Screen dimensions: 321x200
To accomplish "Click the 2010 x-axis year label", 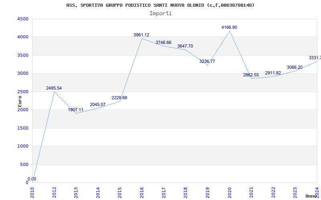I will pyautogui.click(x=33, y=193).
